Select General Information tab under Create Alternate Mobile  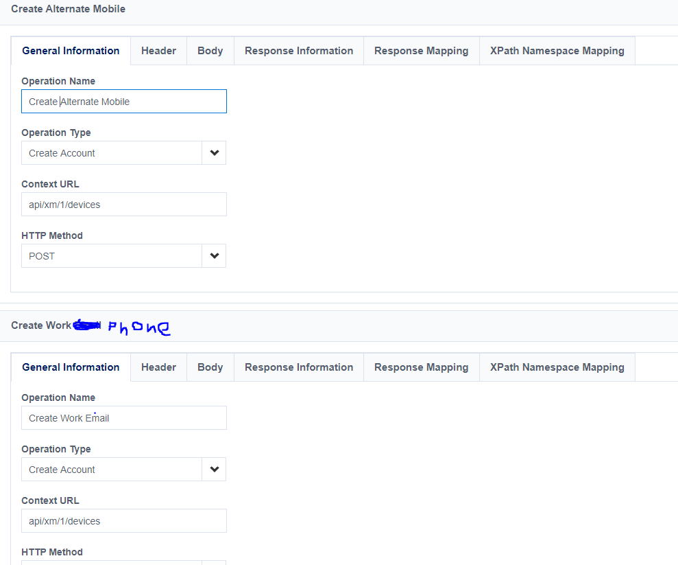point(71,51)
